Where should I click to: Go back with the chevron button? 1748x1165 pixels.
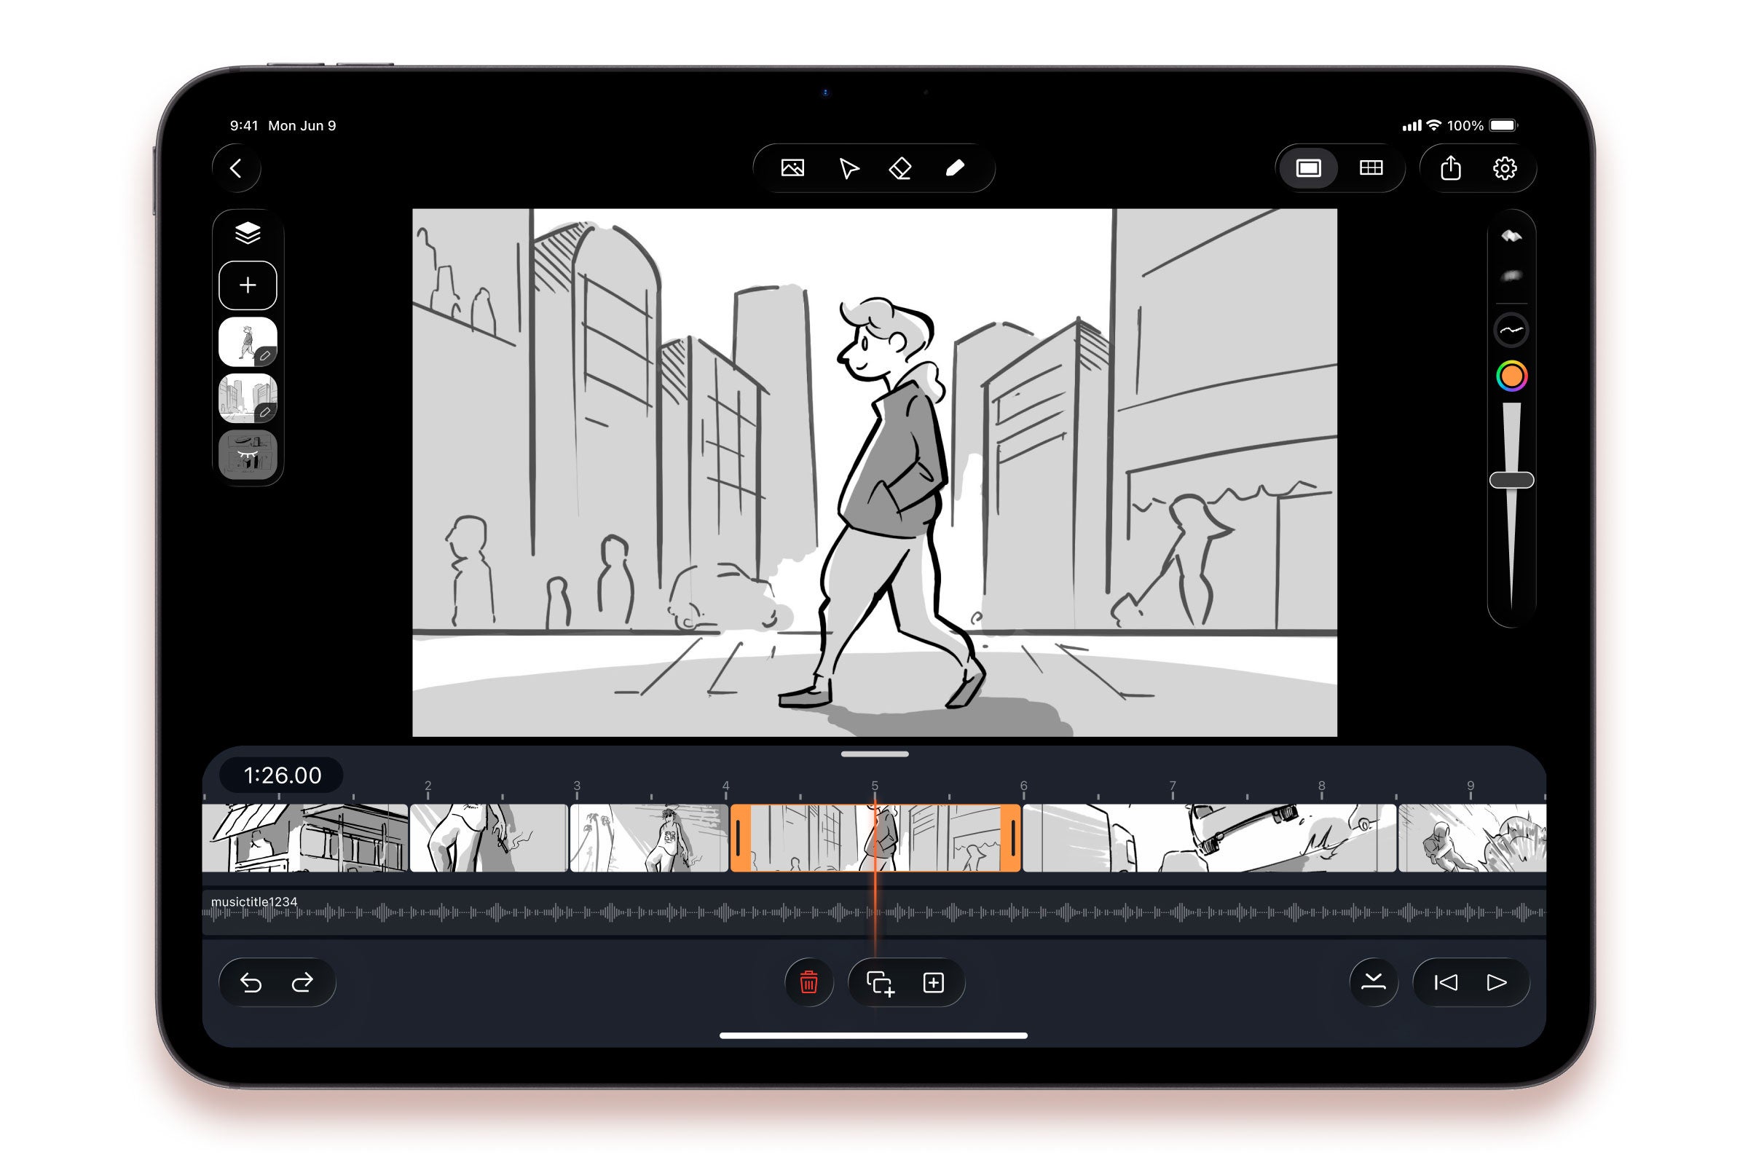pos(236,169)
